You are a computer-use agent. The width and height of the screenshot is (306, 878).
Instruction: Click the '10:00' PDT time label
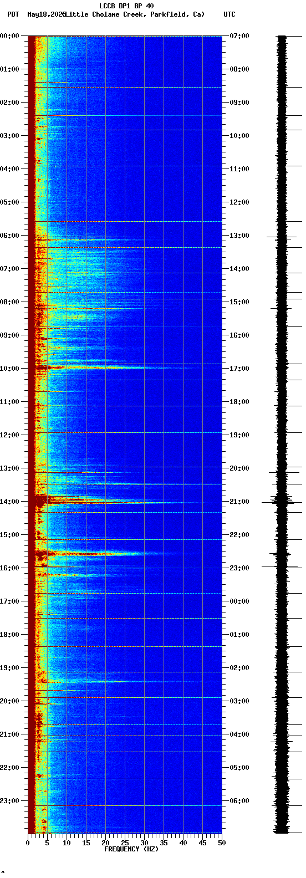(x=10, y=369)
